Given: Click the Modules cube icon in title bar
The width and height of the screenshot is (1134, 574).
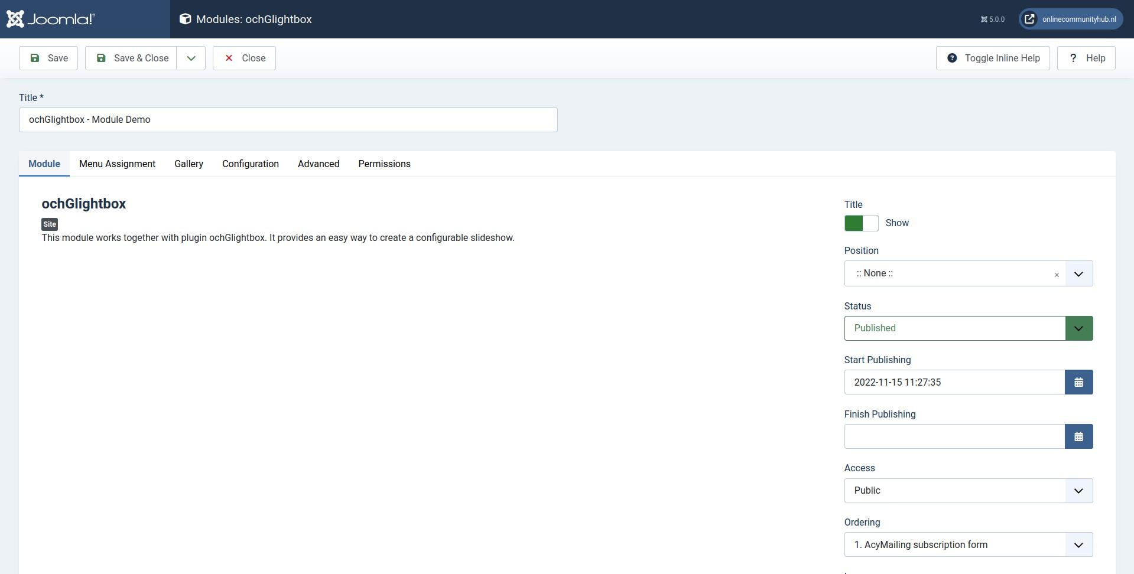Looking at the screenshot, I should point(186,19).
